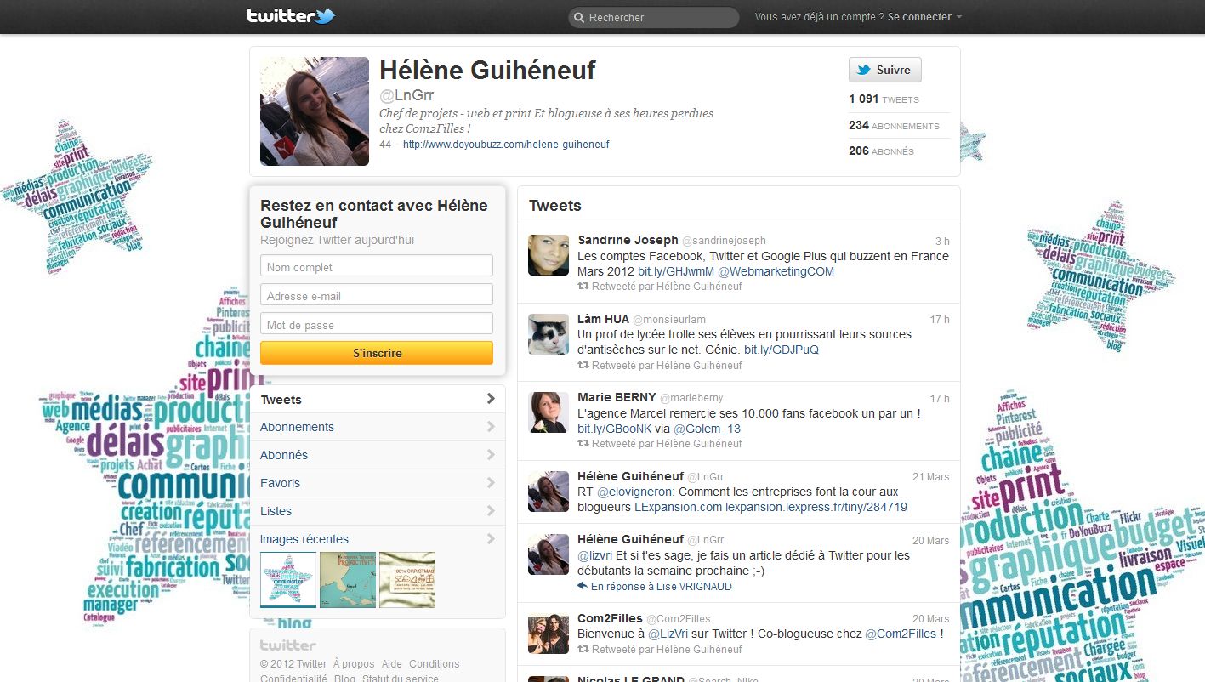Click the chevron beside Favoris

pyautogui.click(x=491, y=483)
